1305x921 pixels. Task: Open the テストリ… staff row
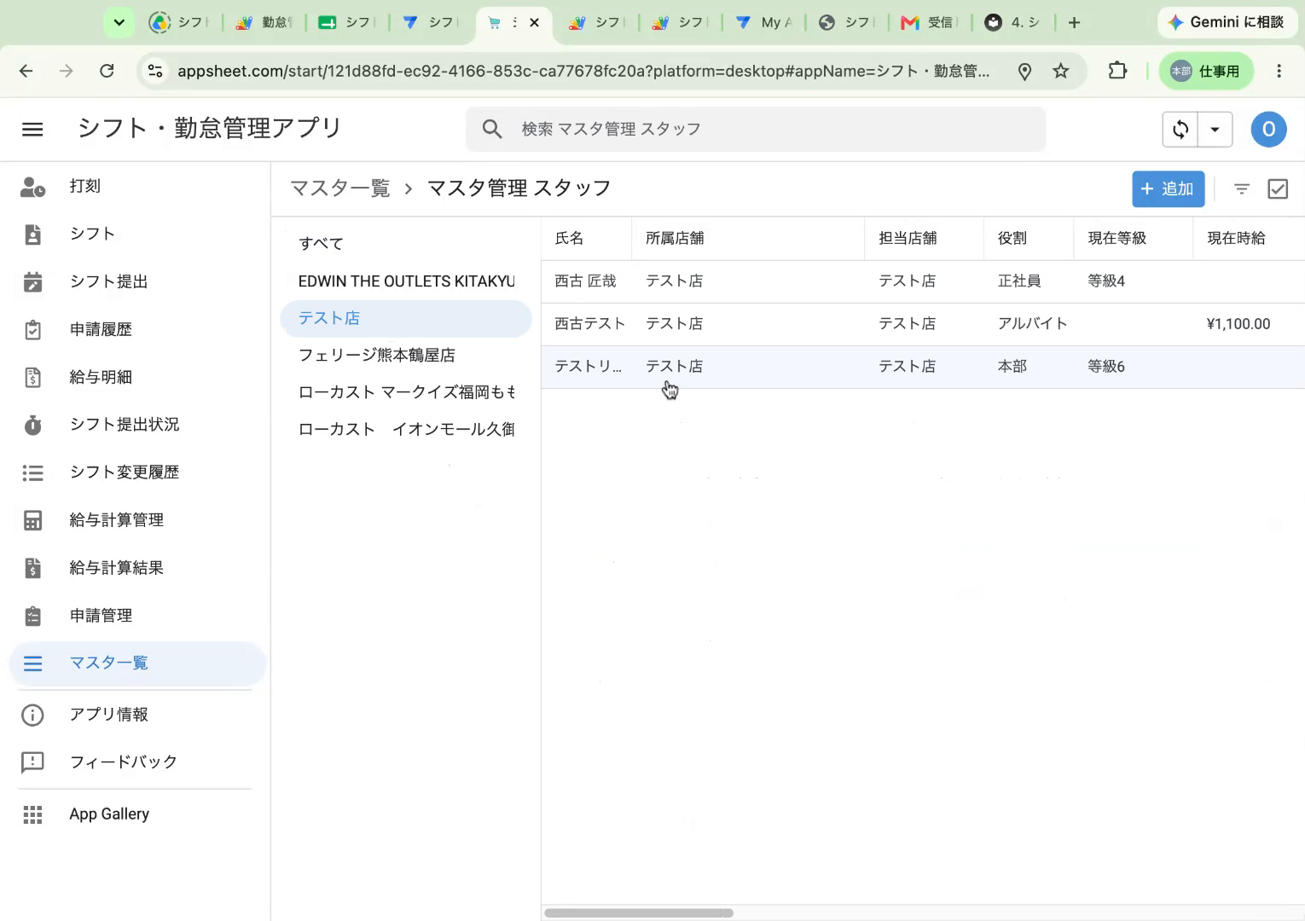pos(923,367)
